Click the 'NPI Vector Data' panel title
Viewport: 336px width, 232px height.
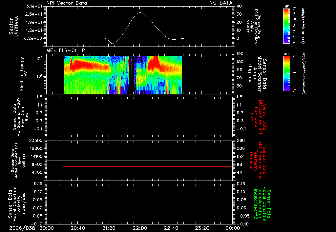click(67, 3)
